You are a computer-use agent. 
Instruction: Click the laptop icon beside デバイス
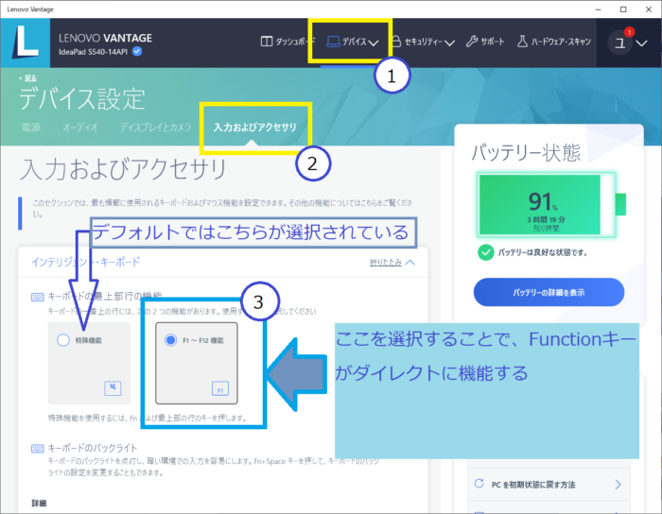coord(333,42)
